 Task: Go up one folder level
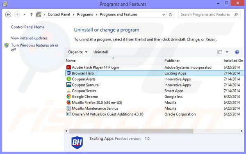pos(32,15)
